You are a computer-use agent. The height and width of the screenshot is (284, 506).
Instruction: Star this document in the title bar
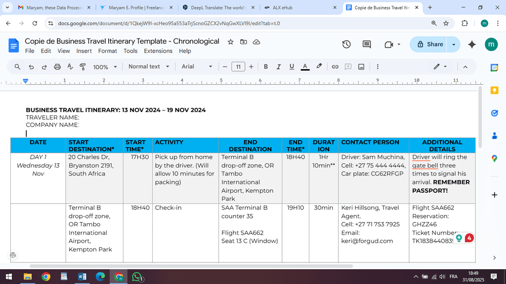point(230,42)
